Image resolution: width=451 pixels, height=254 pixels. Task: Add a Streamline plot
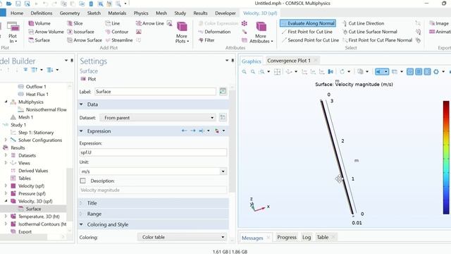point(119,40)
